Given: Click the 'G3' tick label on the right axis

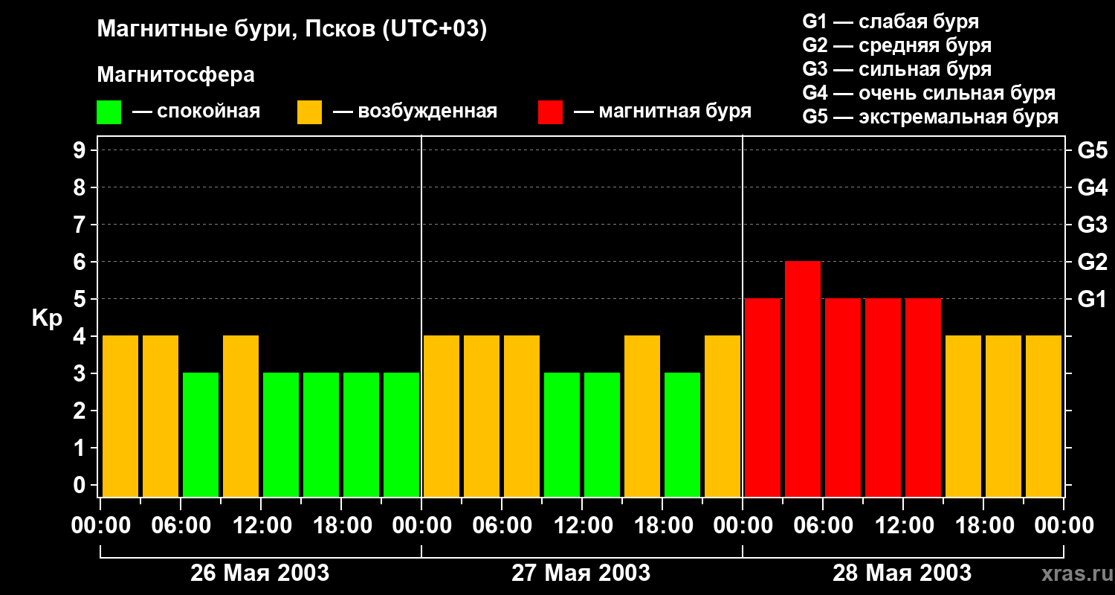Looking at the screenshot, I should 1092,225.
